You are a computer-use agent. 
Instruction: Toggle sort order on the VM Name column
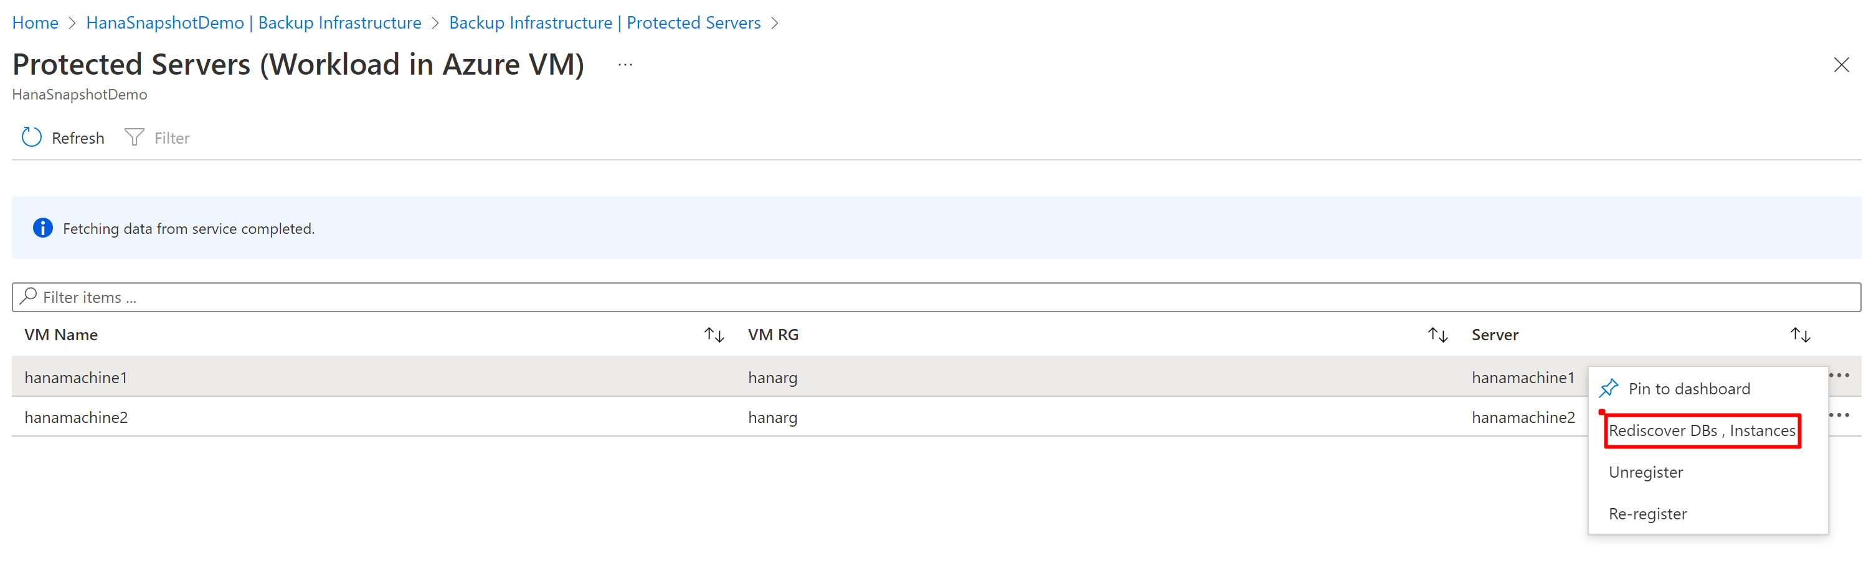point(714,335)
